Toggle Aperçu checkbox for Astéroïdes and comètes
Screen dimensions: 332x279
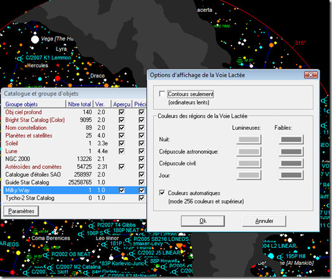tap(121, 167)
